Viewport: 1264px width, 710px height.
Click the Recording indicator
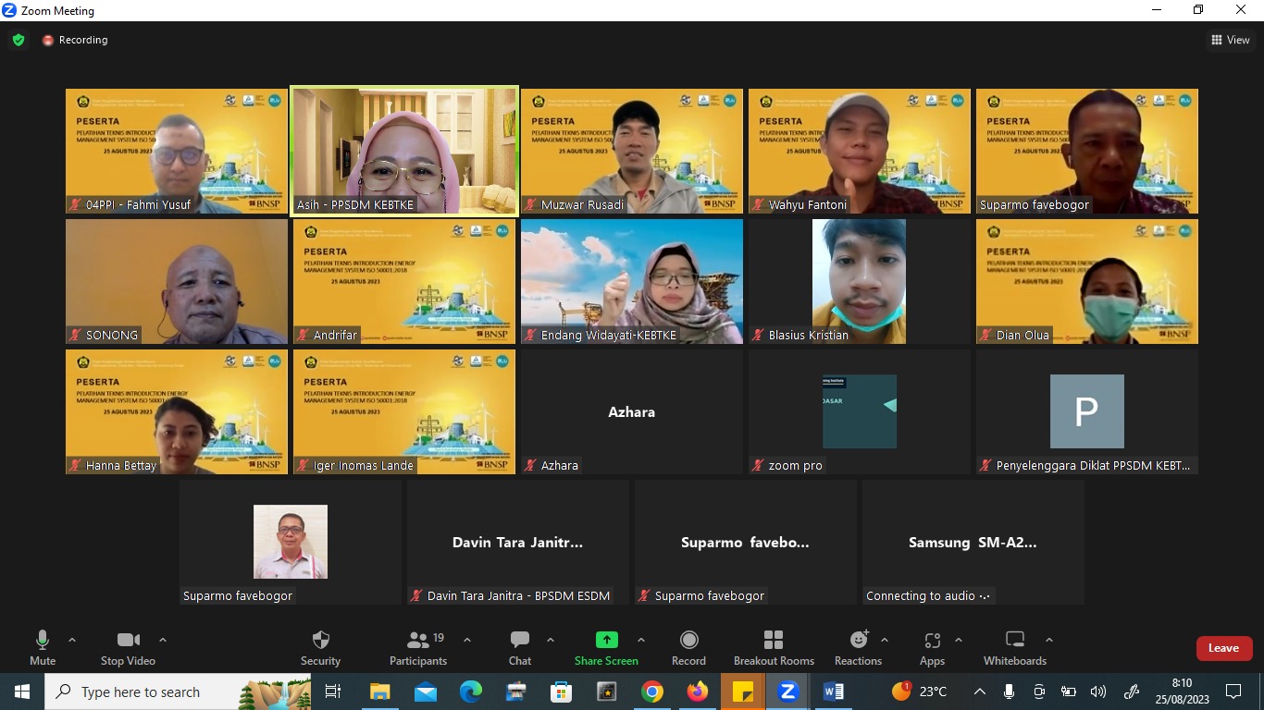pyautogui.click(x=75, y=40)
